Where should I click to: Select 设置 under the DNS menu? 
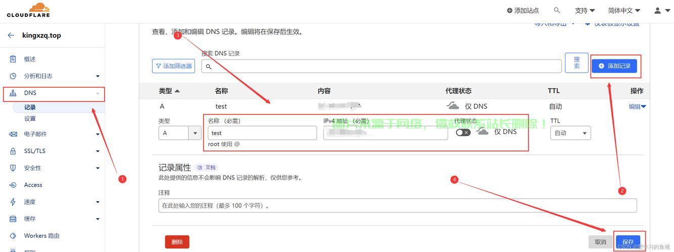tap(30, 118)
